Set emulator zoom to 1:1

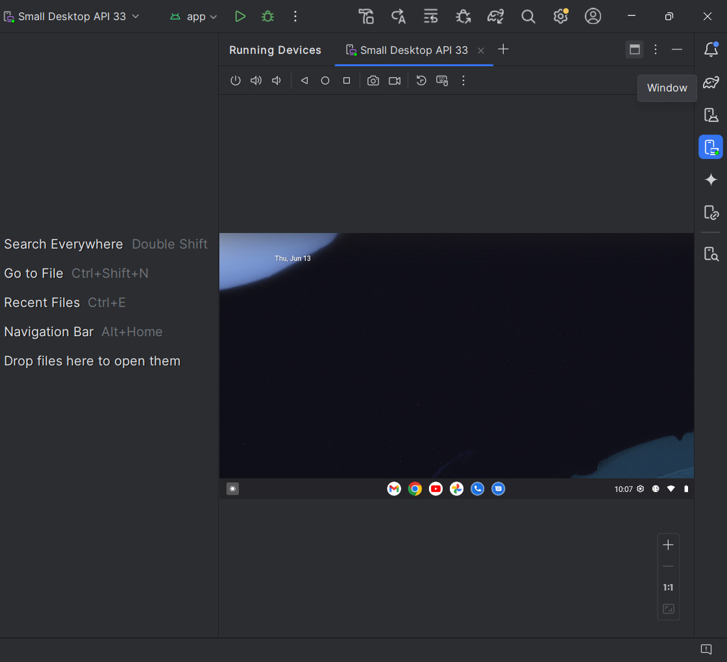tap(668, 588)
